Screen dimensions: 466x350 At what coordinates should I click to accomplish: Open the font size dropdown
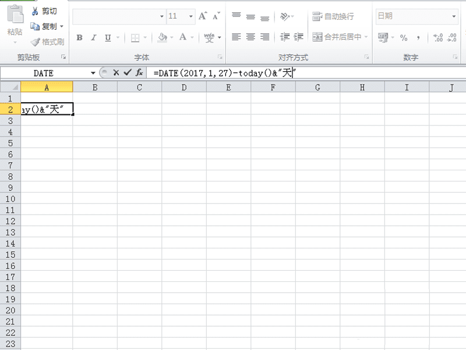[x=191, y=16]
